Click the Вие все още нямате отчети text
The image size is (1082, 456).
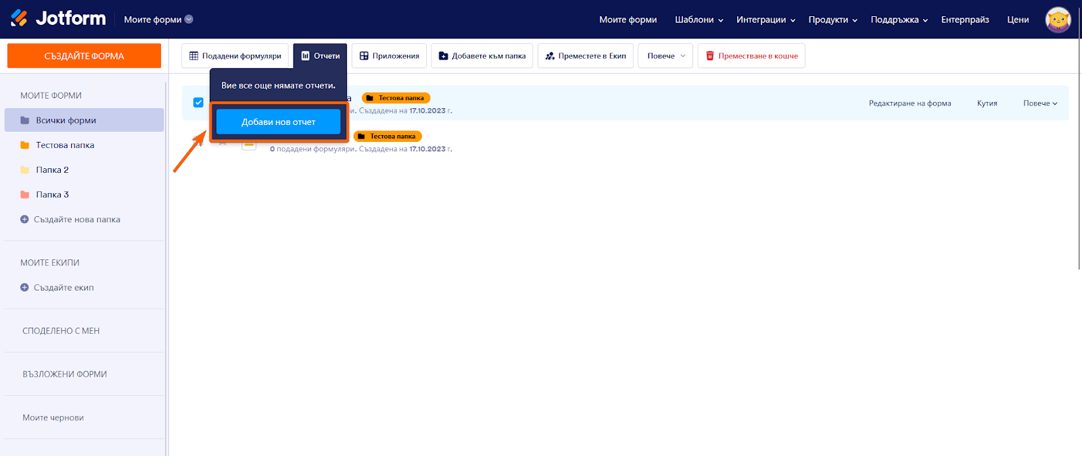pos(279,86)
